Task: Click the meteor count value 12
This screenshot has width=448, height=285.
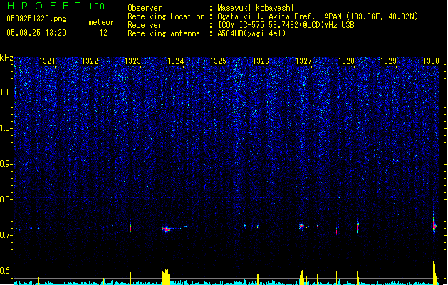Action: [x=103, y=33]
